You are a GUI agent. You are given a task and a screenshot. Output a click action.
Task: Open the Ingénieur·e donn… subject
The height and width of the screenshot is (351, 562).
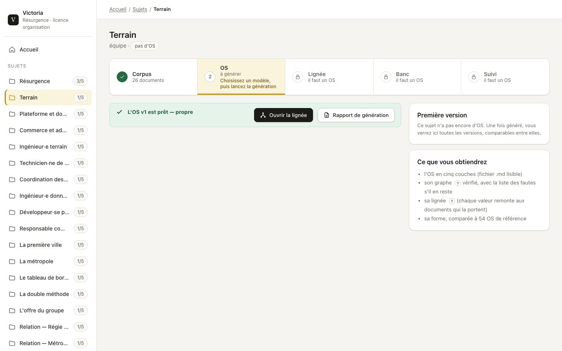(48, 196)
